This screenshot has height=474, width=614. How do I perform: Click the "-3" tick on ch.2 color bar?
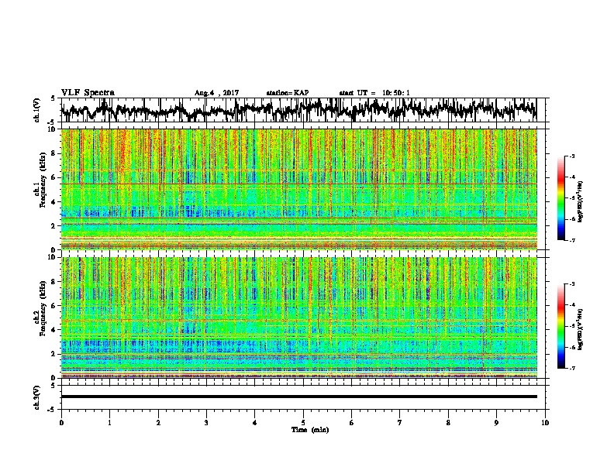pos(572,284)
